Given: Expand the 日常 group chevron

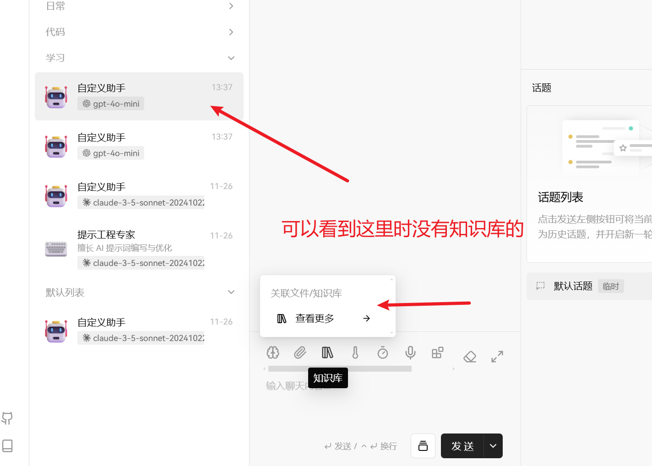Looking at the screenshot, I should pos(231,6).
